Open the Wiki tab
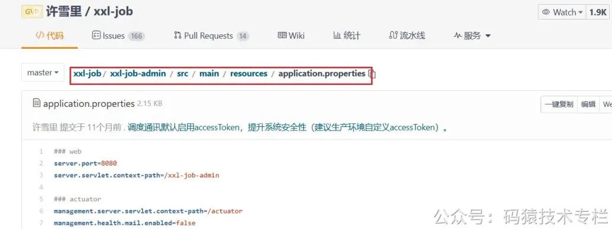The height and width of the screenshot is (229, 612). [291, 36]
